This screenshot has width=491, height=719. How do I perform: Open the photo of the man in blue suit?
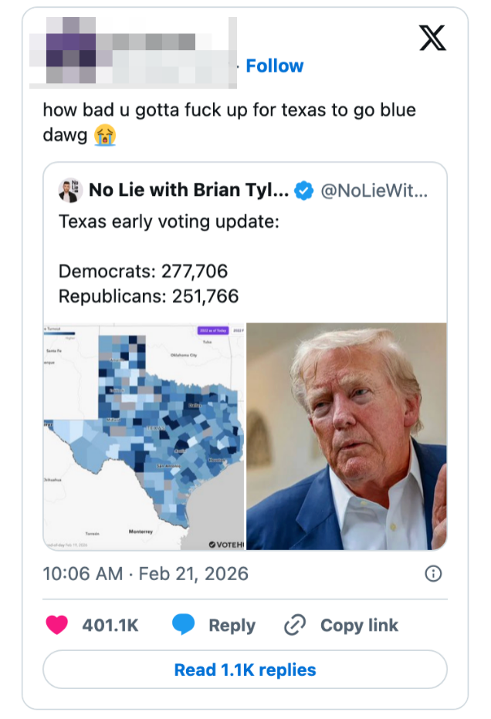coord(347,437)
